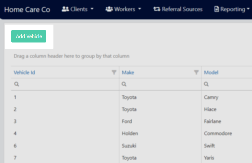252x163 pixels.
Task: Open the Vehicle Id column filter icon
Action: [114, 72]
